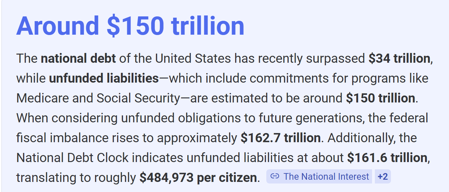Click the bold "$150 trillion" in the paragraph
This screenshot has height=192, width=449.
tap(381, 98)
